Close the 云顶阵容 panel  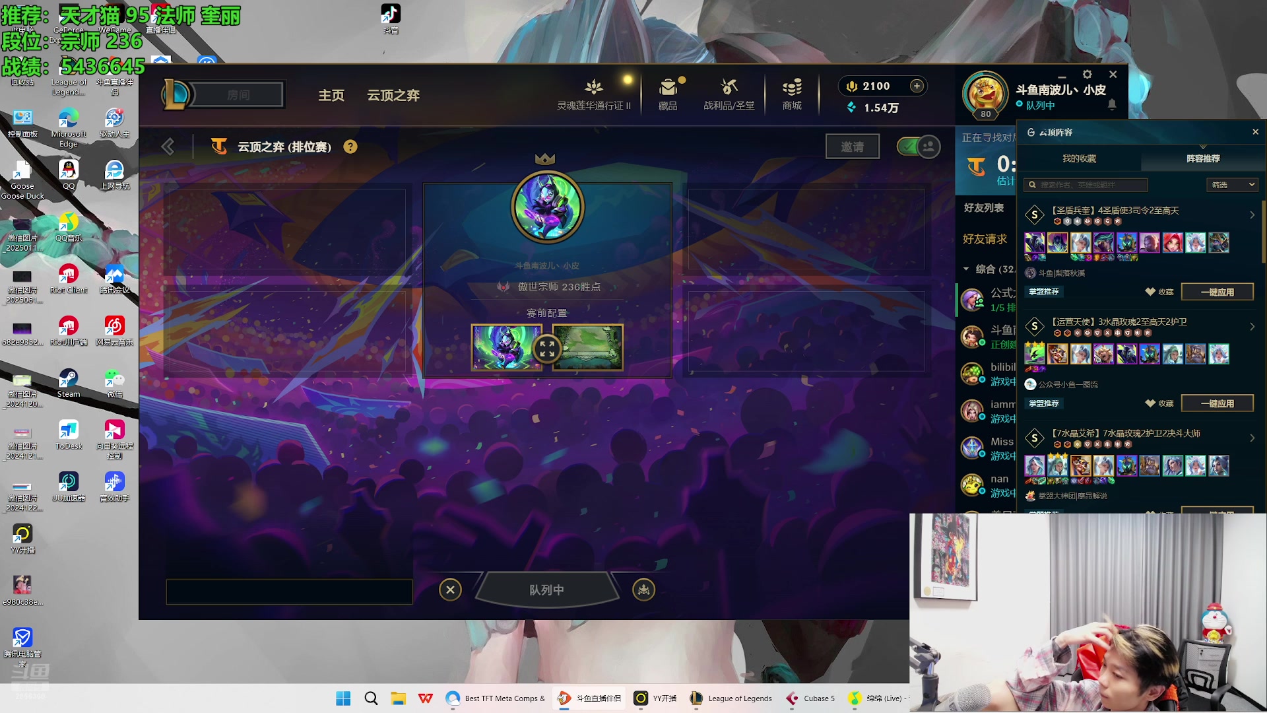coord(1255,132)
